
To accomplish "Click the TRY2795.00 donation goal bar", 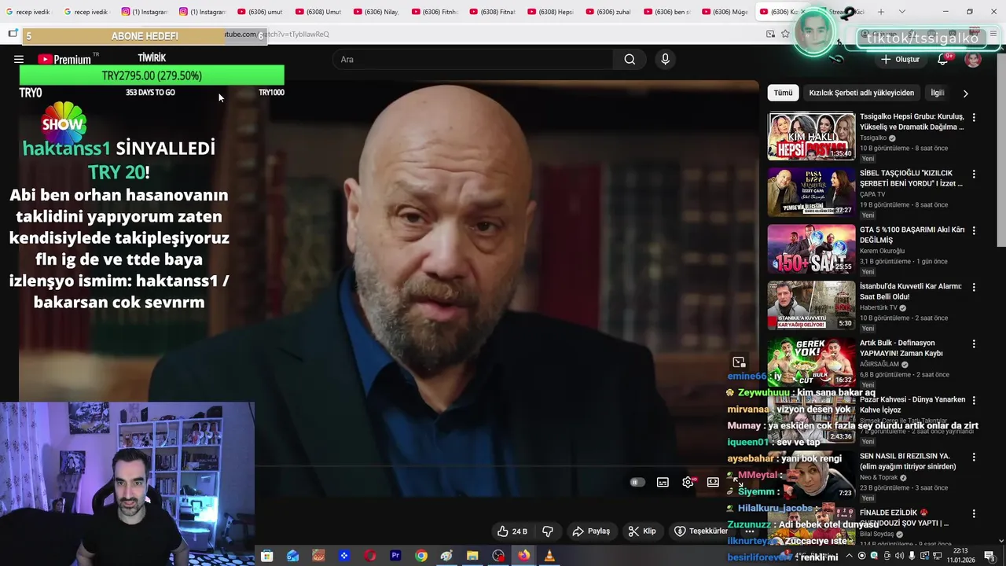I will [152, 75].
